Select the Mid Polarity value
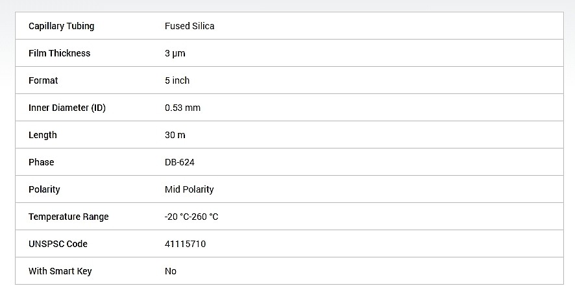The height and width of the screenshot is (297, 575). (190, 189)
